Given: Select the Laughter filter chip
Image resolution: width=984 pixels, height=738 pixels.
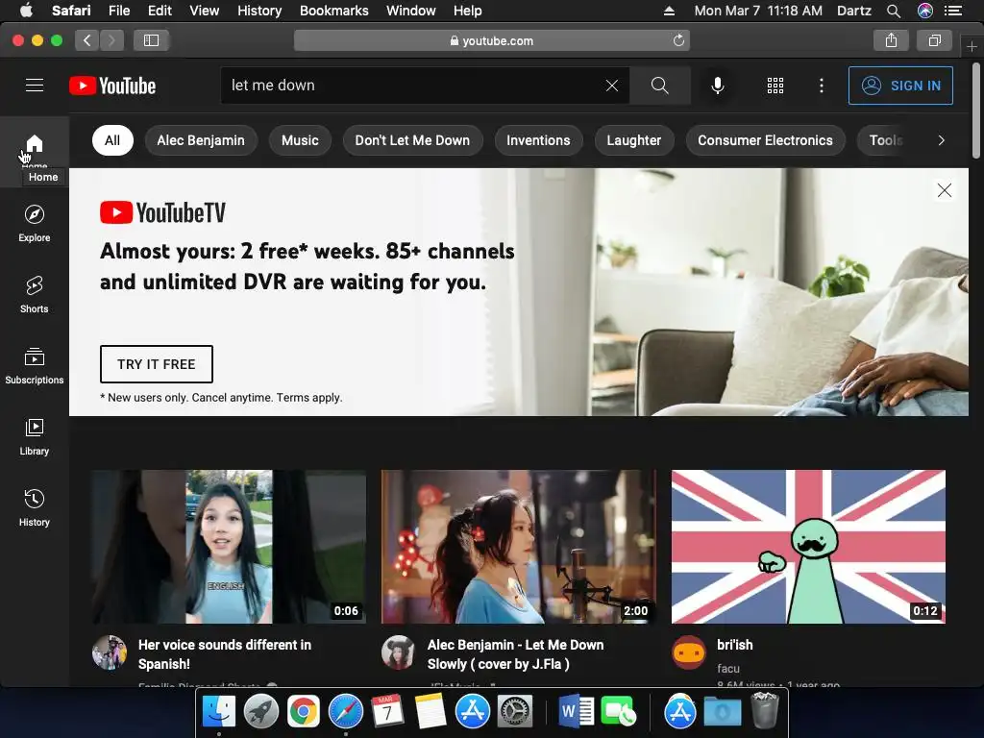Looking at the screenshot, I should [634, 140].
